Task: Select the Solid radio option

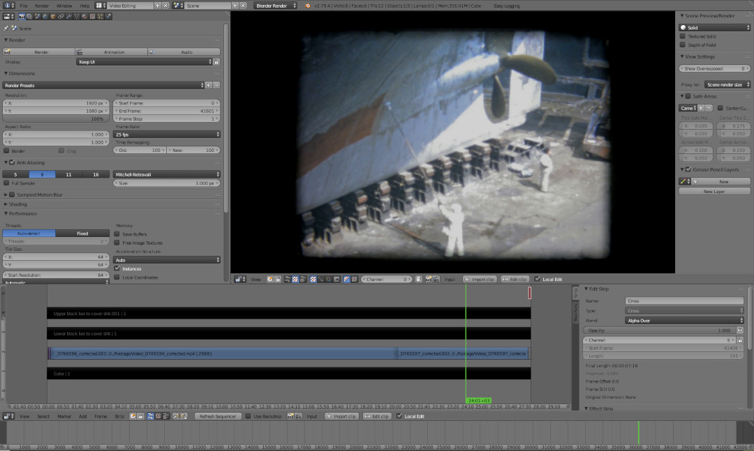Action: (714, 27)
